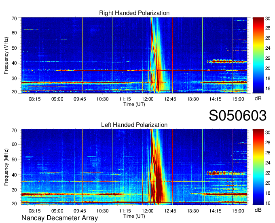Screen dimensions: 275x223
Task: Click the 10:30 time tick on left-handed plot
Action: pos(102,211)
